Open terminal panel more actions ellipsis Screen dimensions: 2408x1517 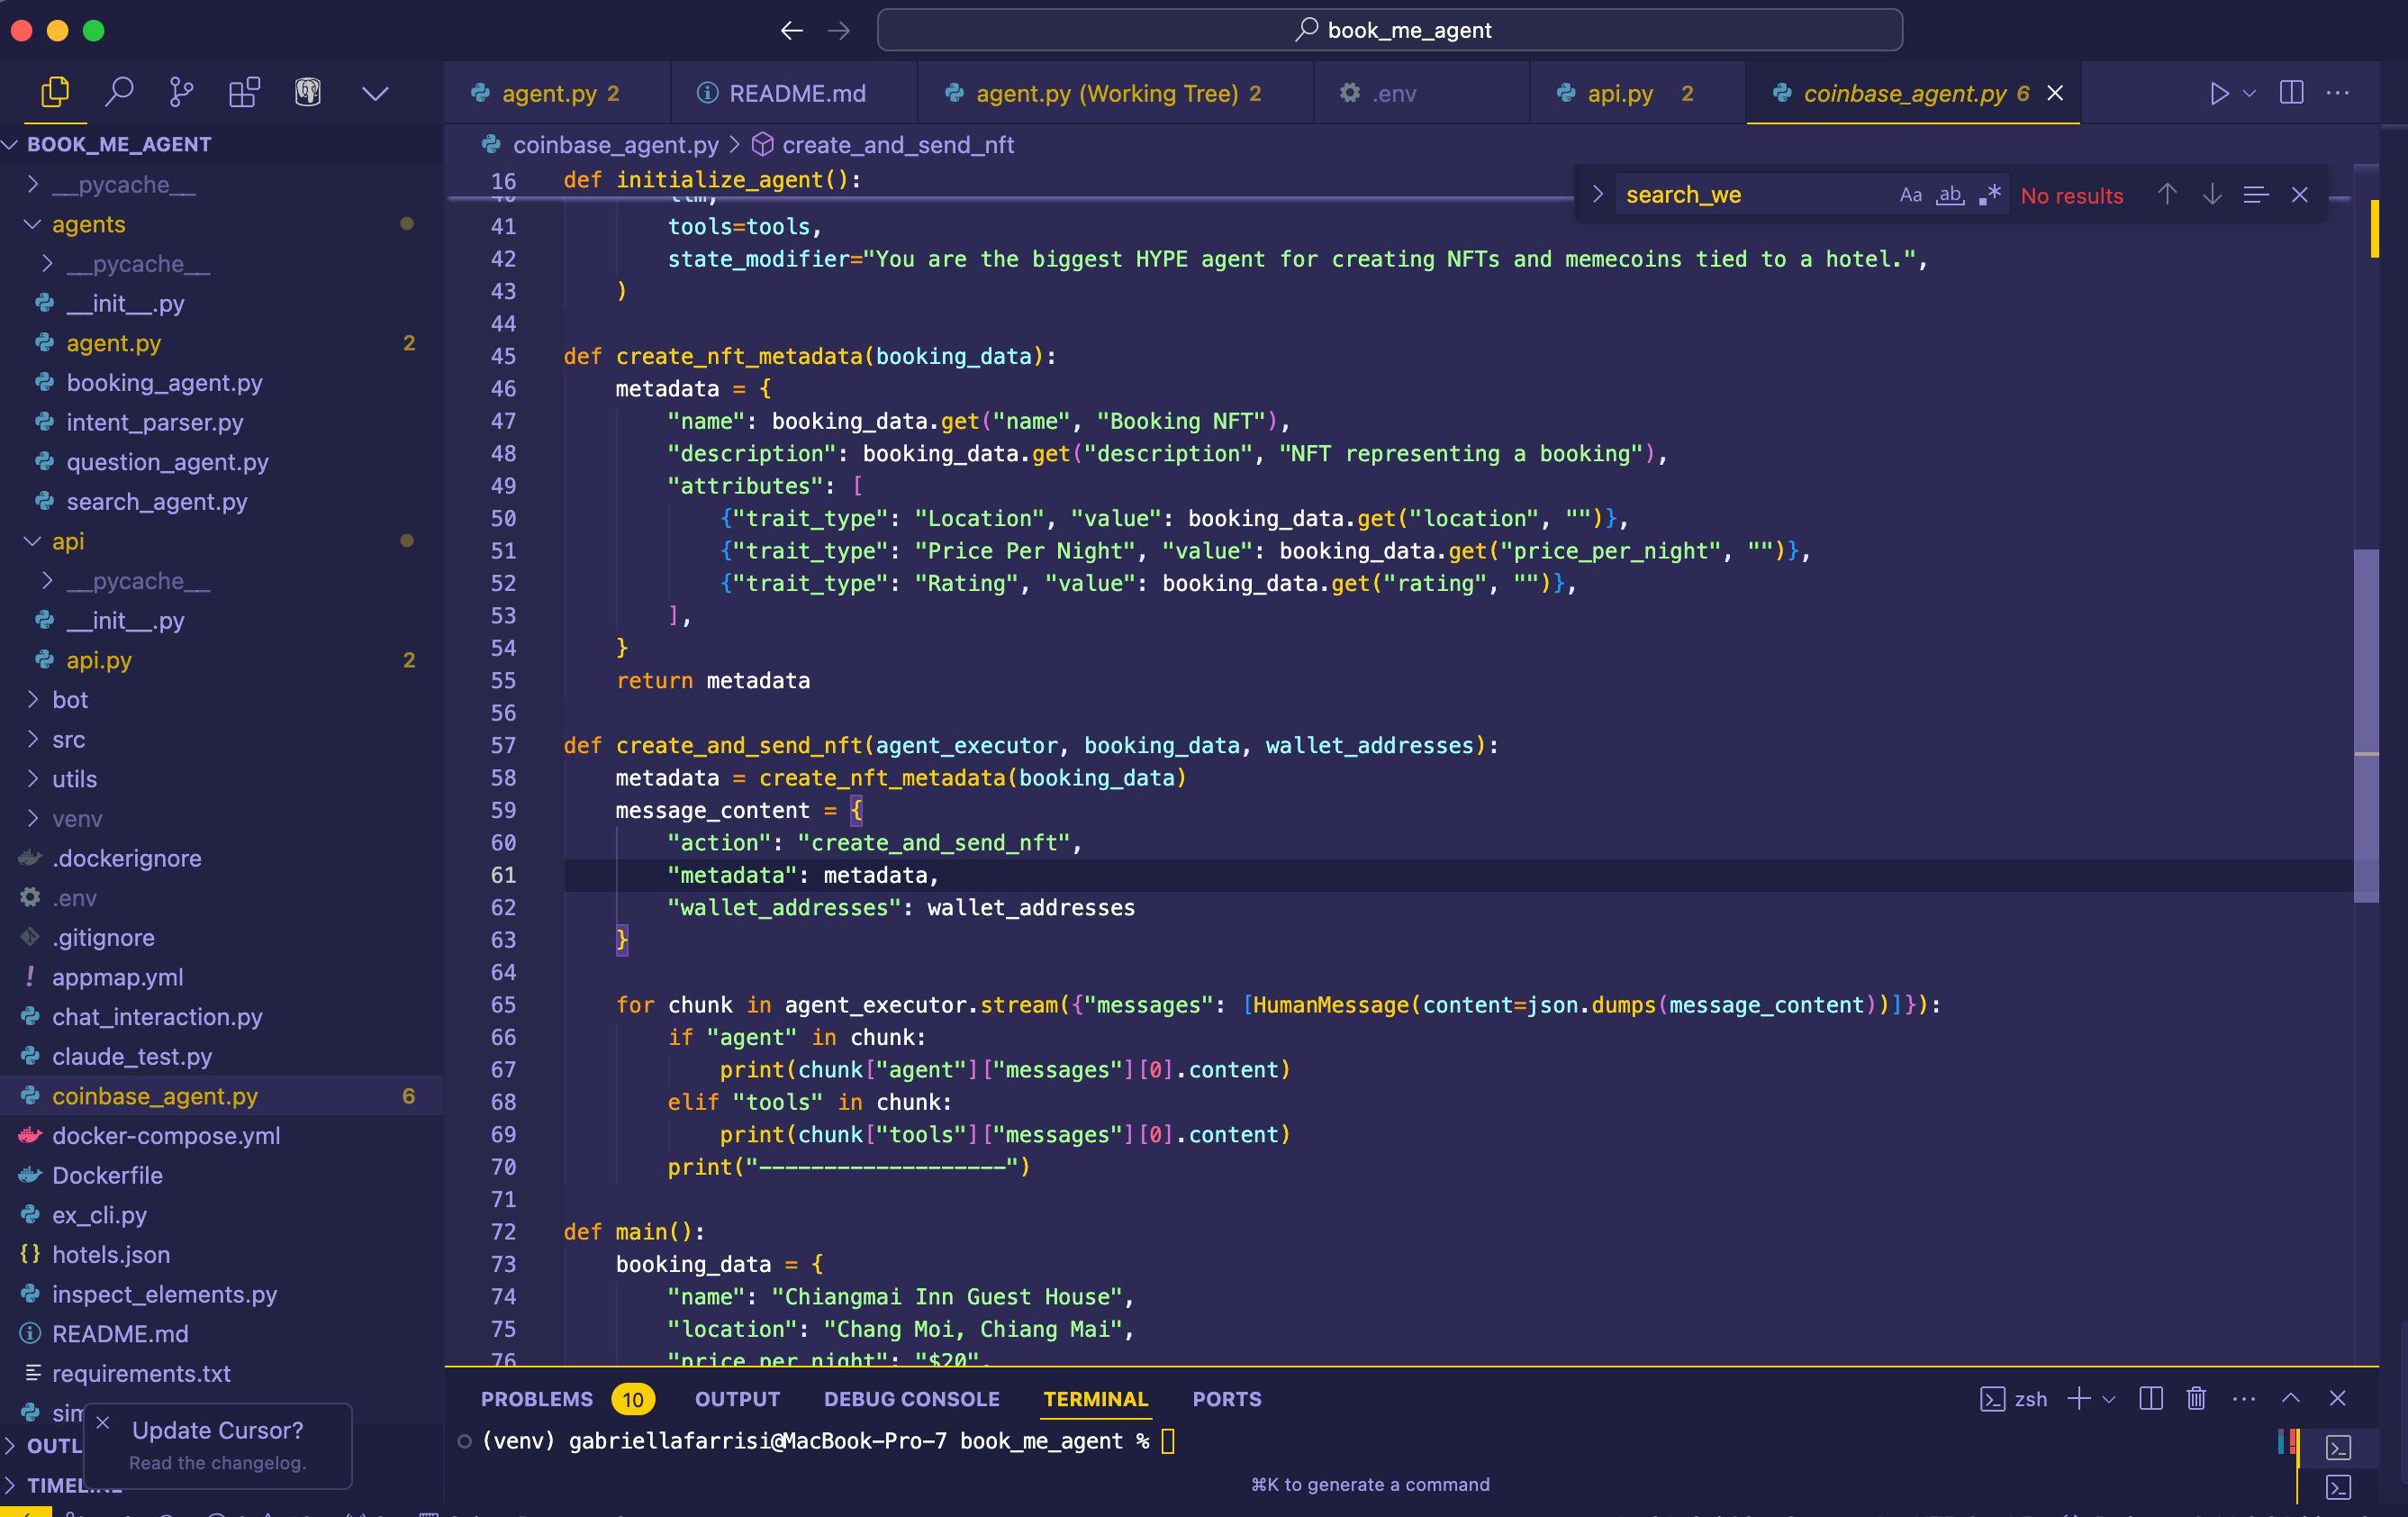(2243, 1399)
